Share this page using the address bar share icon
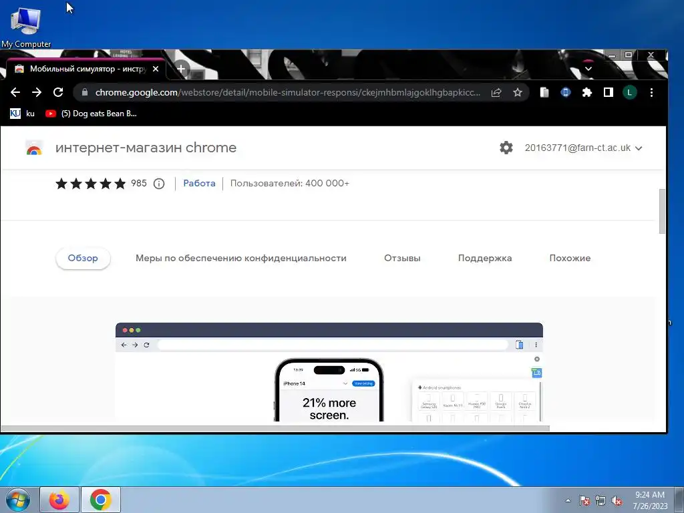 tap(496, 92)
